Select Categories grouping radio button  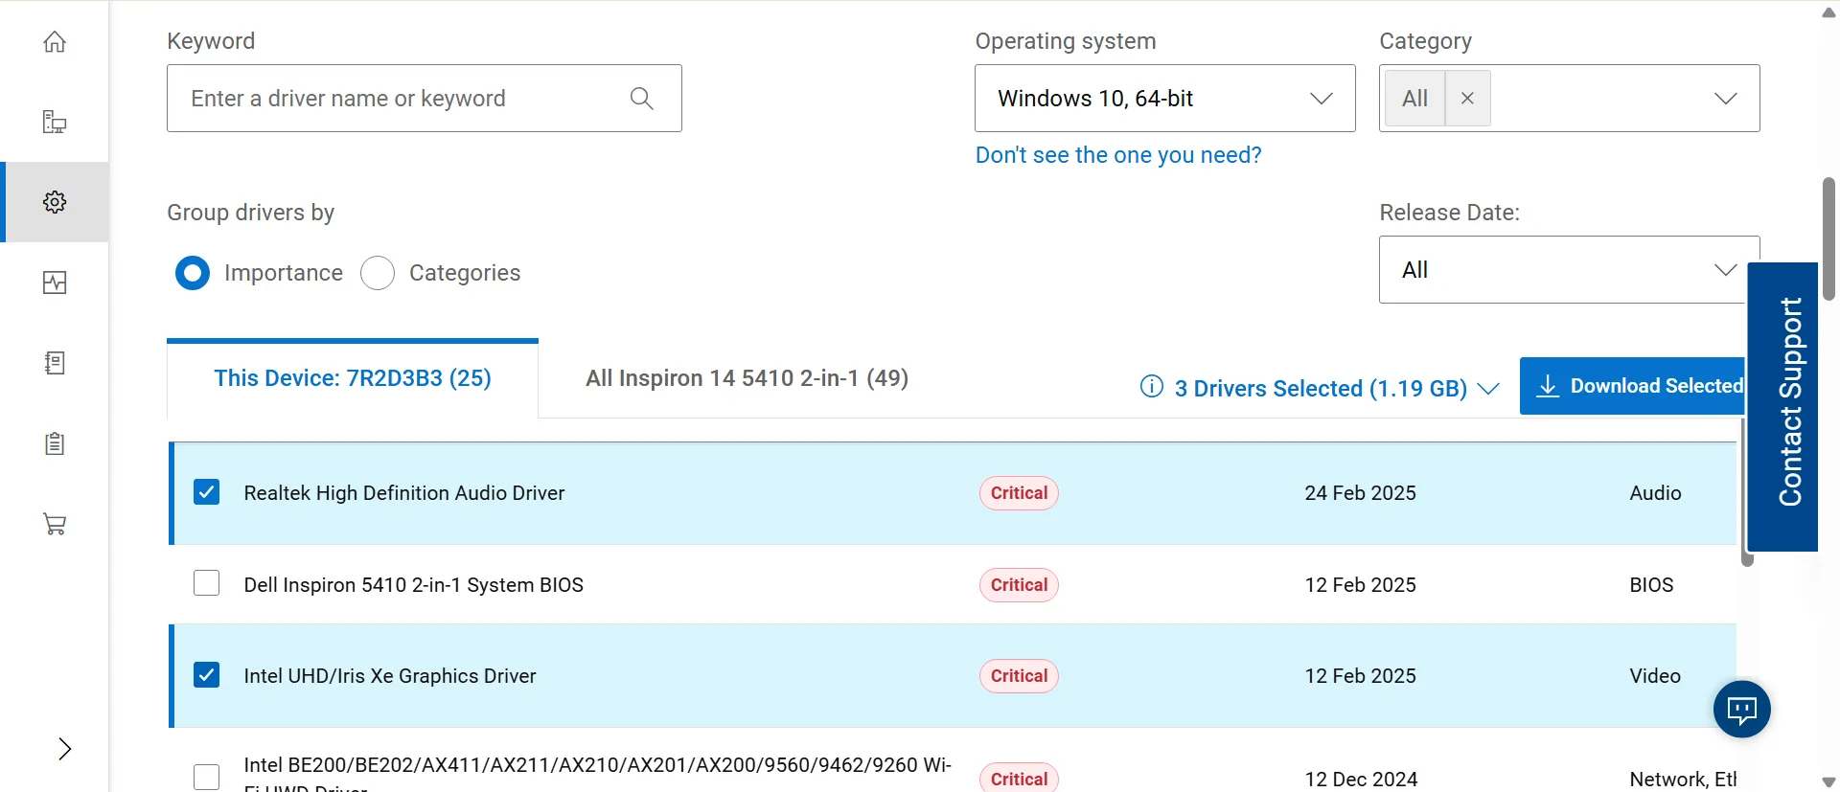(378, 273)
